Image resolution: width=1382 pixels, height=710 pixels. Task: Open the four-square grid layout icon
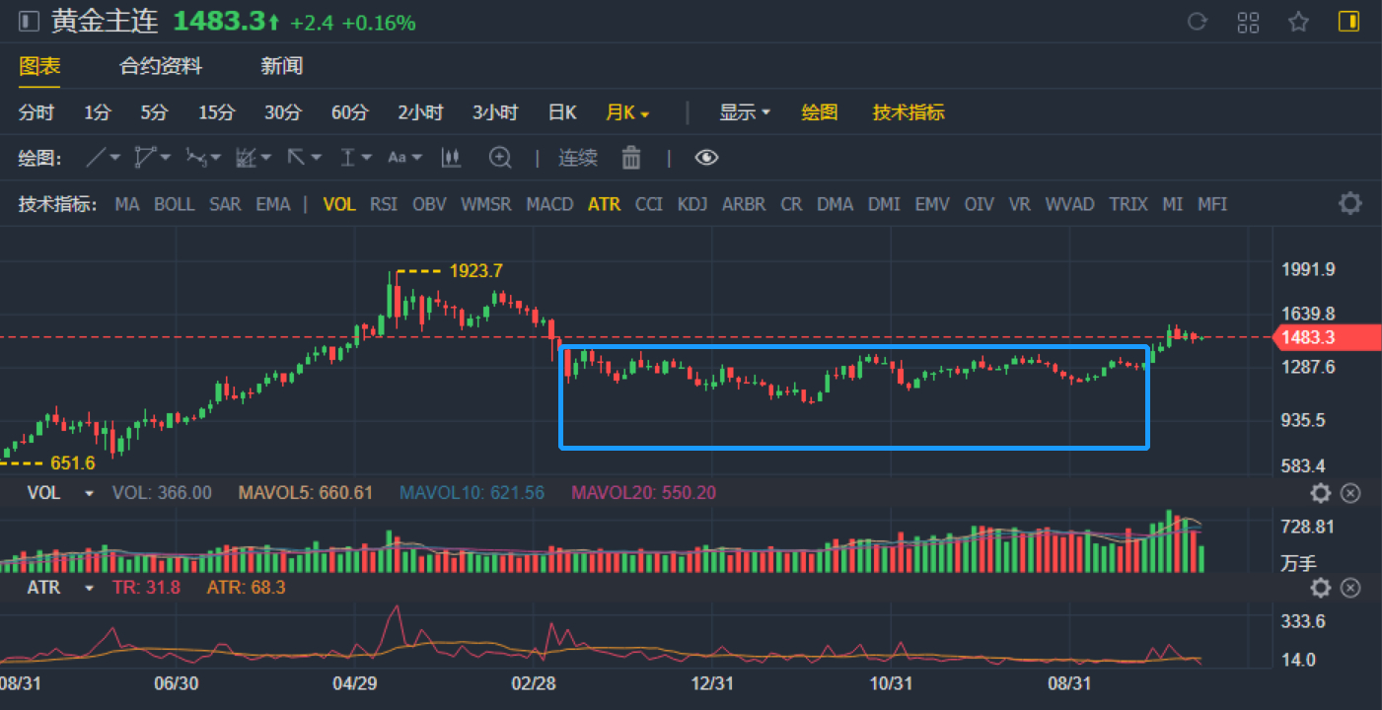[x=1248, y=22]
